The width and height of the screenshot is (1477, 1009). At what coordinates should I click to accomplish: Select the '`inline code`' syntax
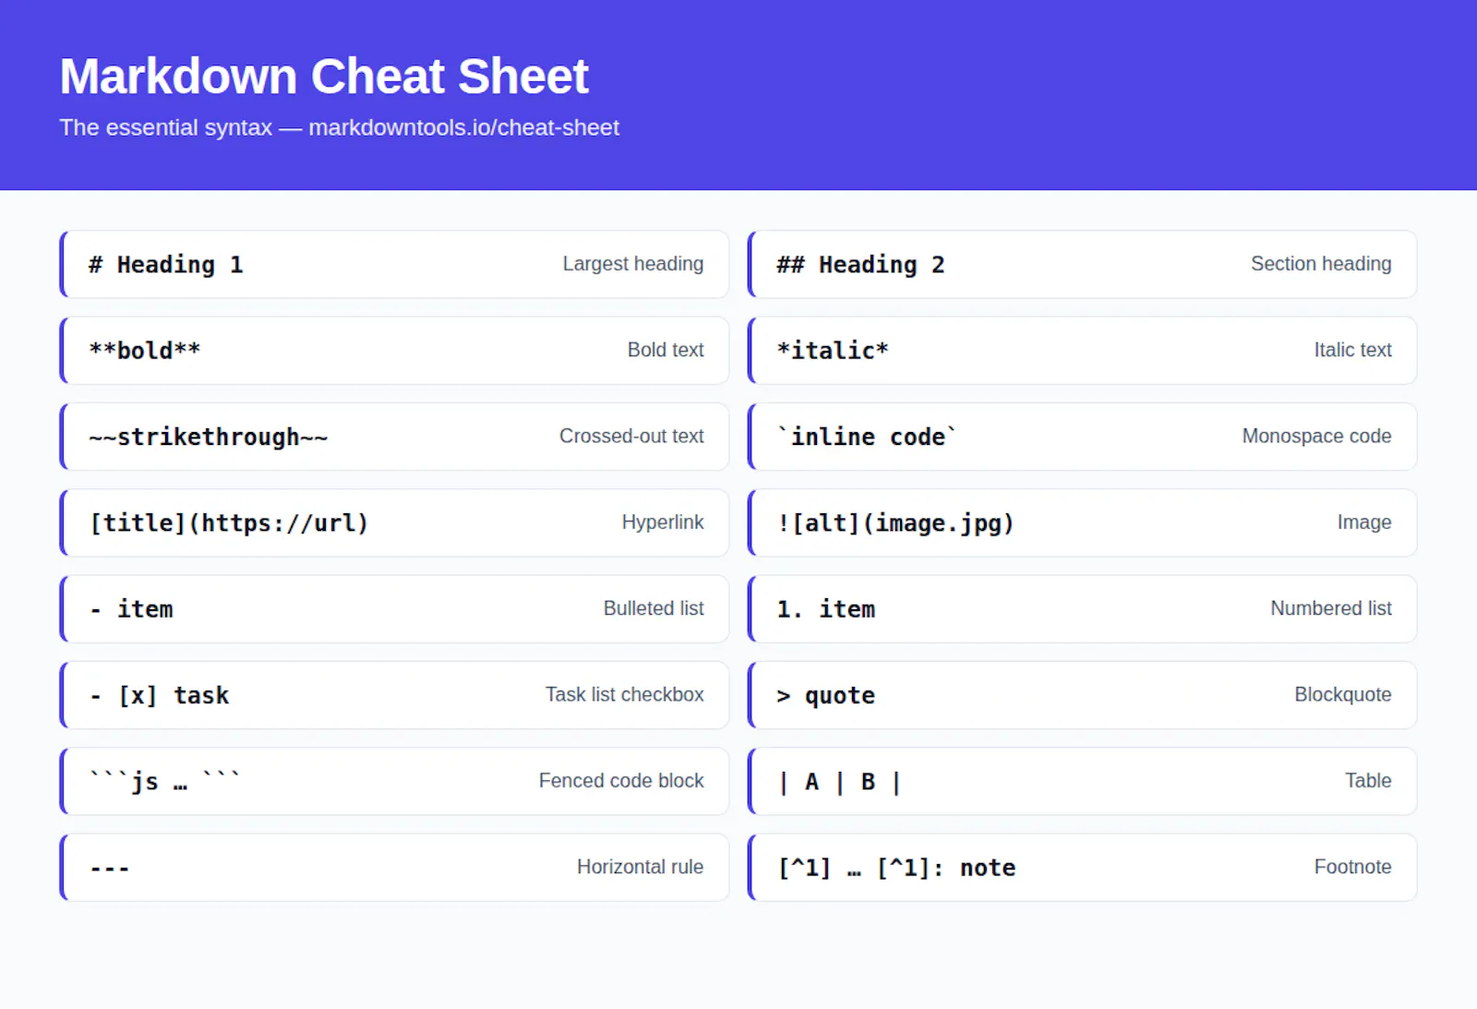pyautogui.click(x=867, y=437)
